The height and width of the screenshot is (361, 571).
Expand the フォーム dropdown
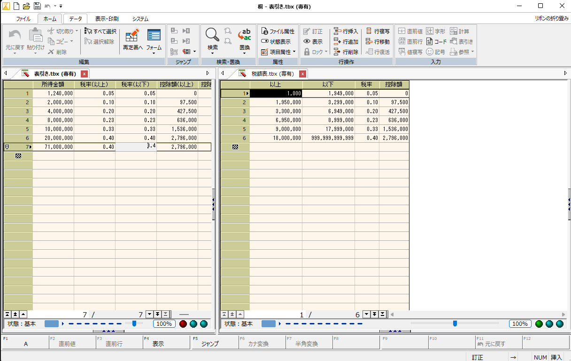[x=154, y=53]
